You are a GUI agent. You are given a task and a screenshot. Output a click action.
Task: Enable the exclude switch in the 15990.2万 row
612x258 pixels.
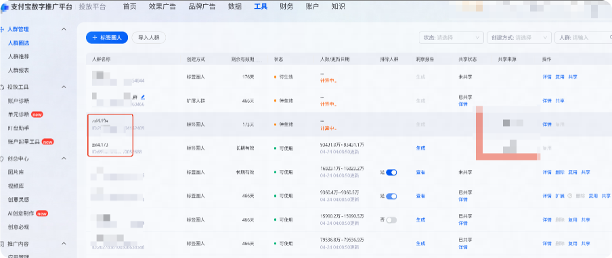(x=391, y=220)
